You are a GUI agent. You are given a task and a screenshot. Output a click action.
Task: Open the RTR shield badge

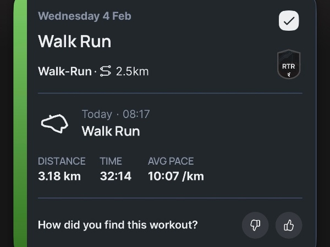(288, 65)
